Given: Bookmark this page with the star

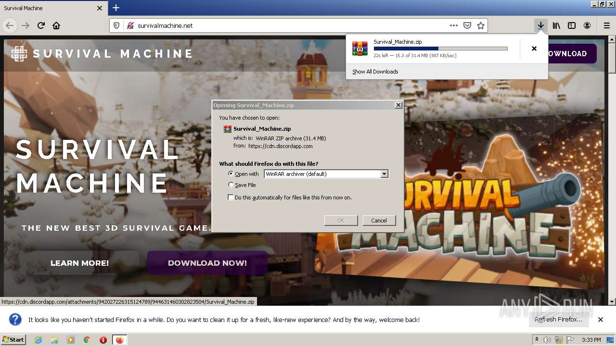Looking at the screenshot, I should [480, 25].
